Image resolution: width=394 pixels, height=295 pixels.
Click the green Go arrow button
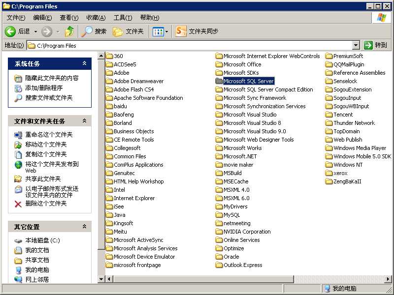click(368, 45)
